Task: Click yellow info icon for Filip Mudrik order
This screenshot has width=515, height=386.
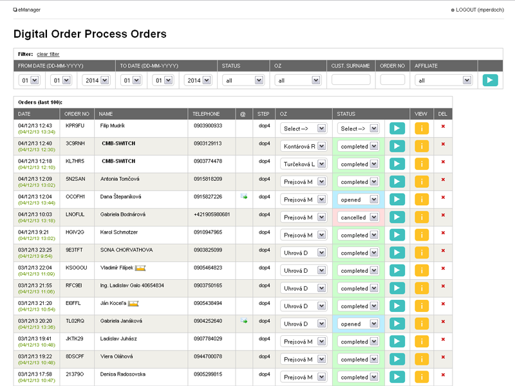Action: [x=422, y=128]
